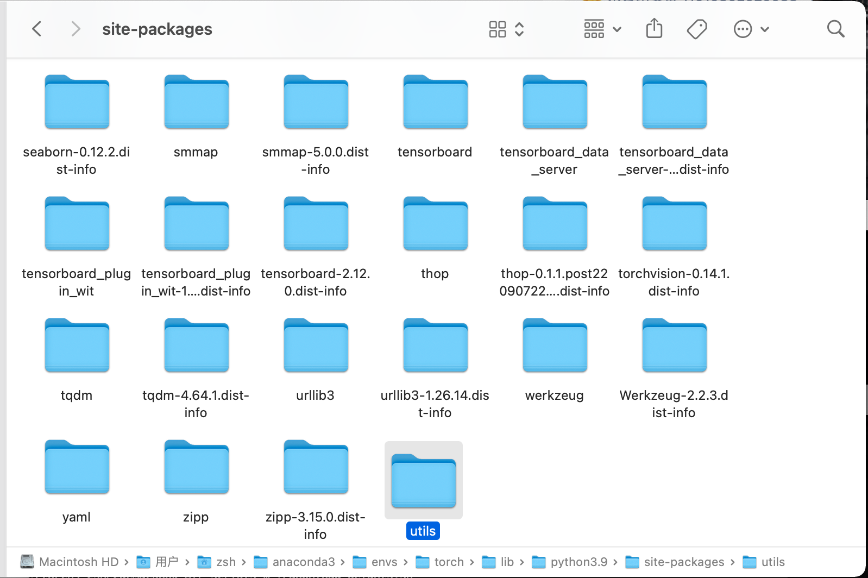Go to Macintosh HD in path bar
This screenshot has width=868, height=578.
(70, 562)
